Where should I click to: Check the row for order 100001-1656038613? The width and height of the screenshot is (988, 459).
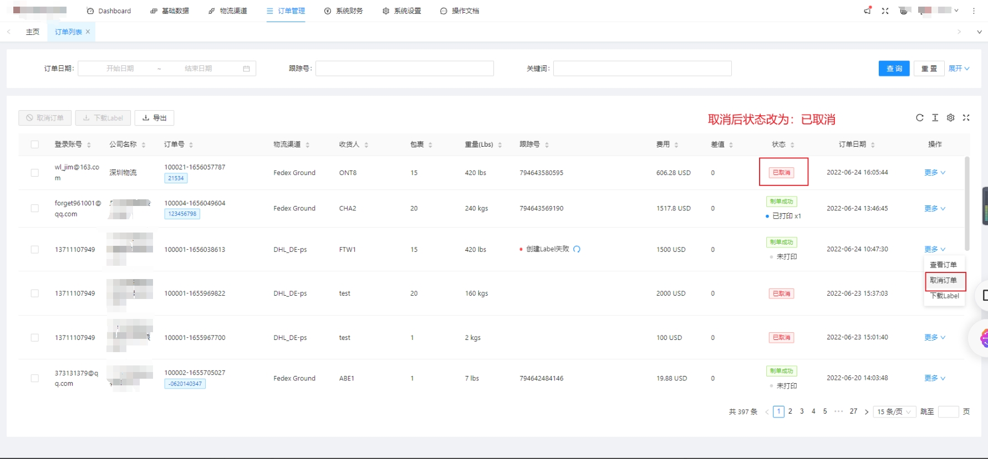(x=35, y=250)
